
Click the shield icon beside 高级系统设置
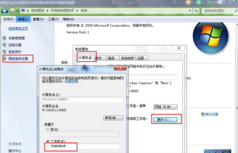[5, 58]
